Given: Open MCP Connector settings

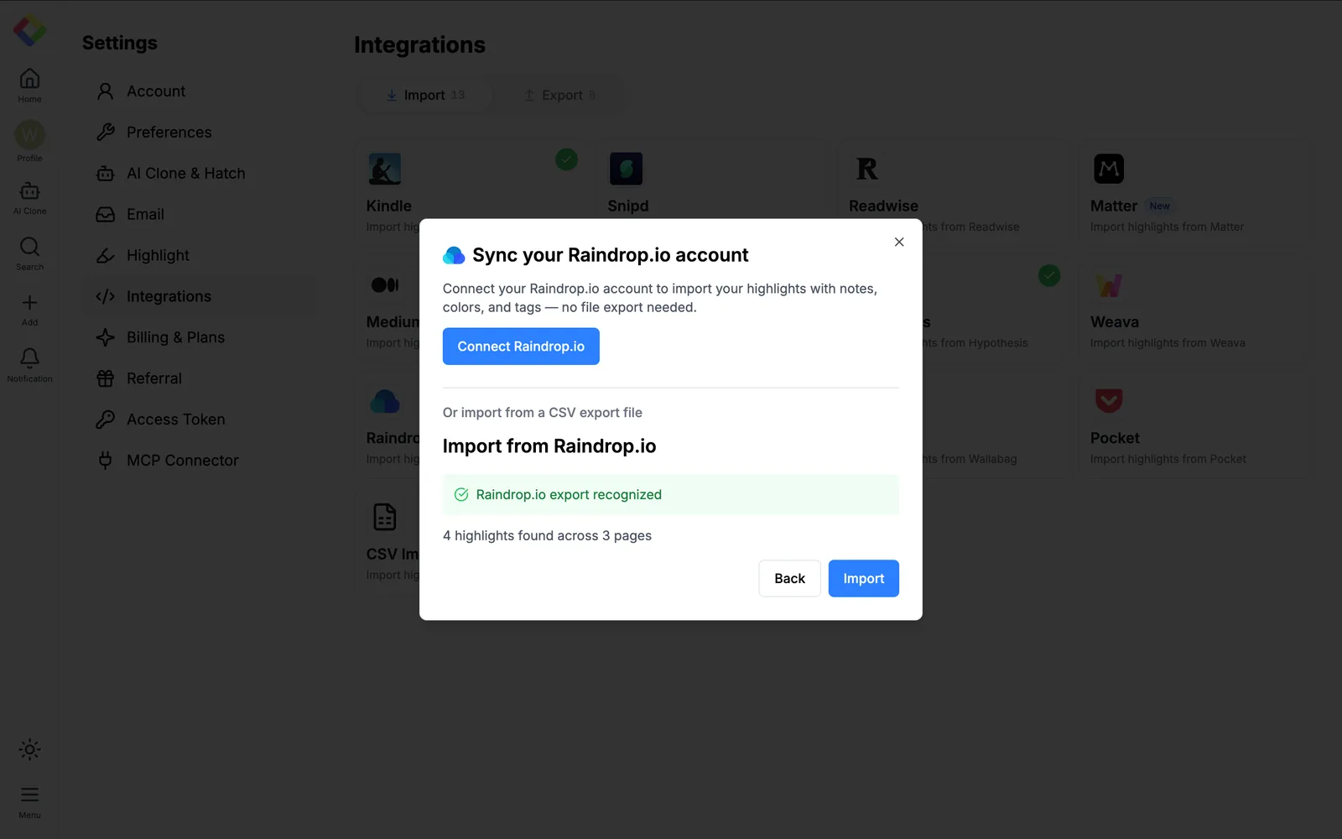Looking at the screenshot, I should pos(200,461).
